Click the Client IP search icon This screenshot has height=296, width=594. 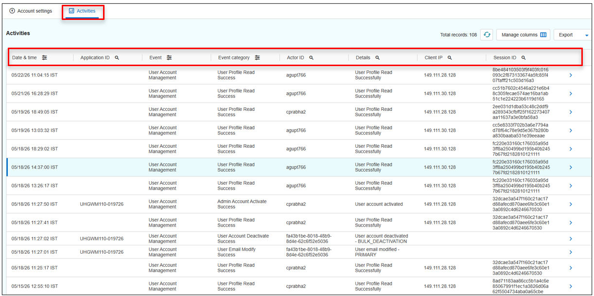click(450, 57)
